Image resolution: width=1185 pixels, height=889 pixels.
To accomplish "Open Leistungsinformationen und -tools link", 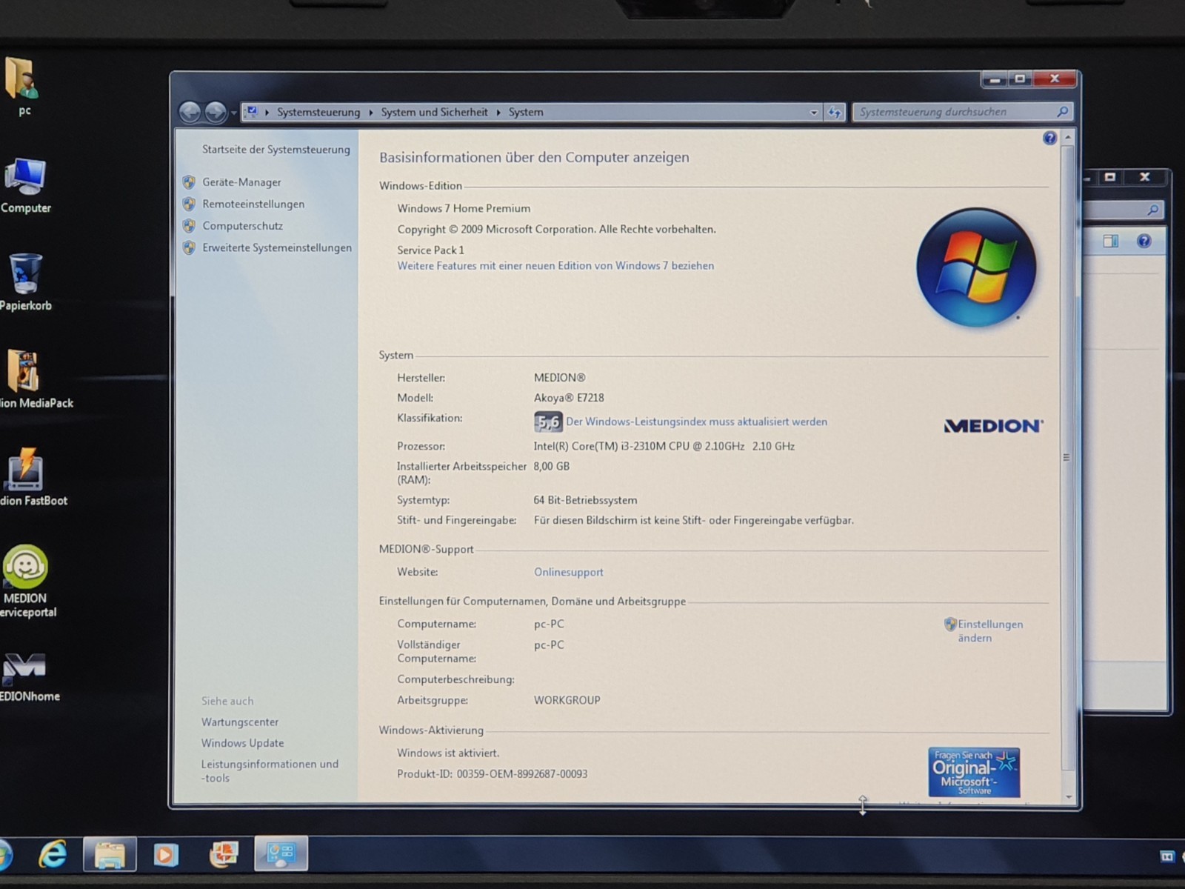I will click(270, 770).
